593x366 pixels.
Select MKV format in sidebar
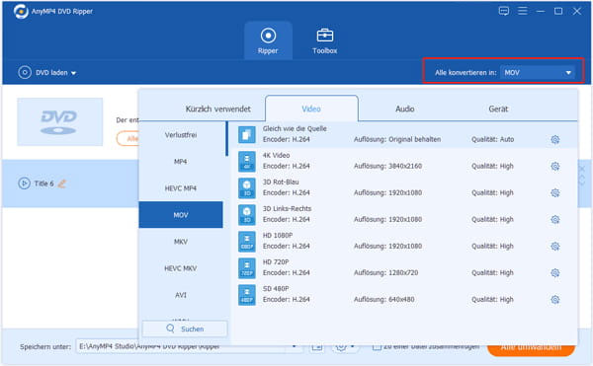click(x=181, y=242)
